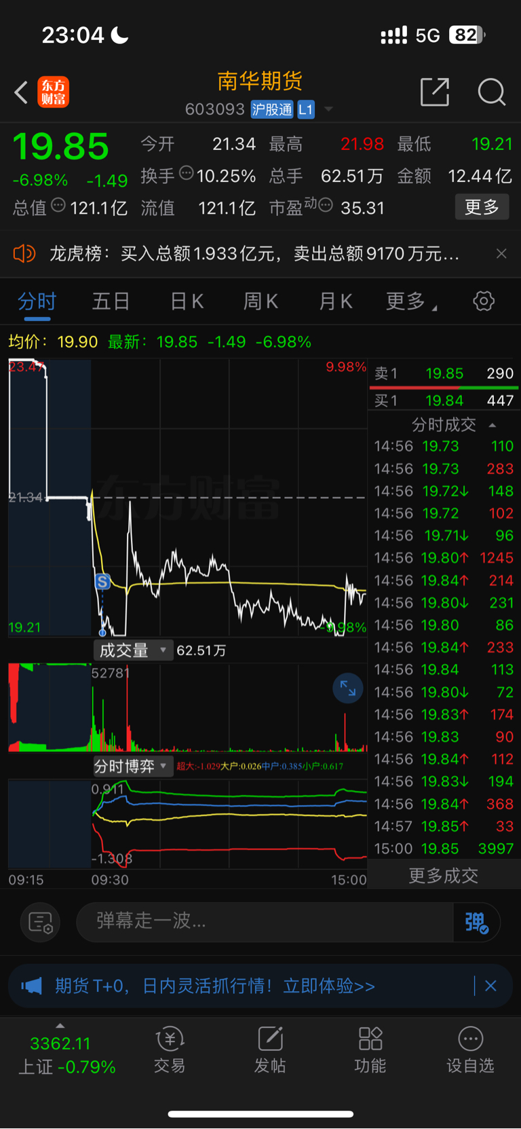Image resolution: width=521 pixels, height=1129 pixels.
Task: Tap the 流值 121.1亿 value
Action: (227, 208)
